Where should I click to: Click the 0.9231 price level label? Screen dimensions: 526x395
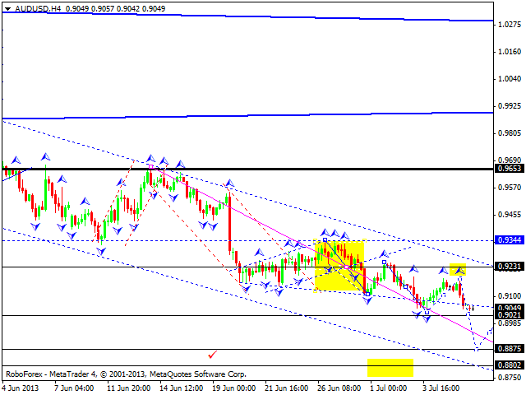[x=510, y=267]
